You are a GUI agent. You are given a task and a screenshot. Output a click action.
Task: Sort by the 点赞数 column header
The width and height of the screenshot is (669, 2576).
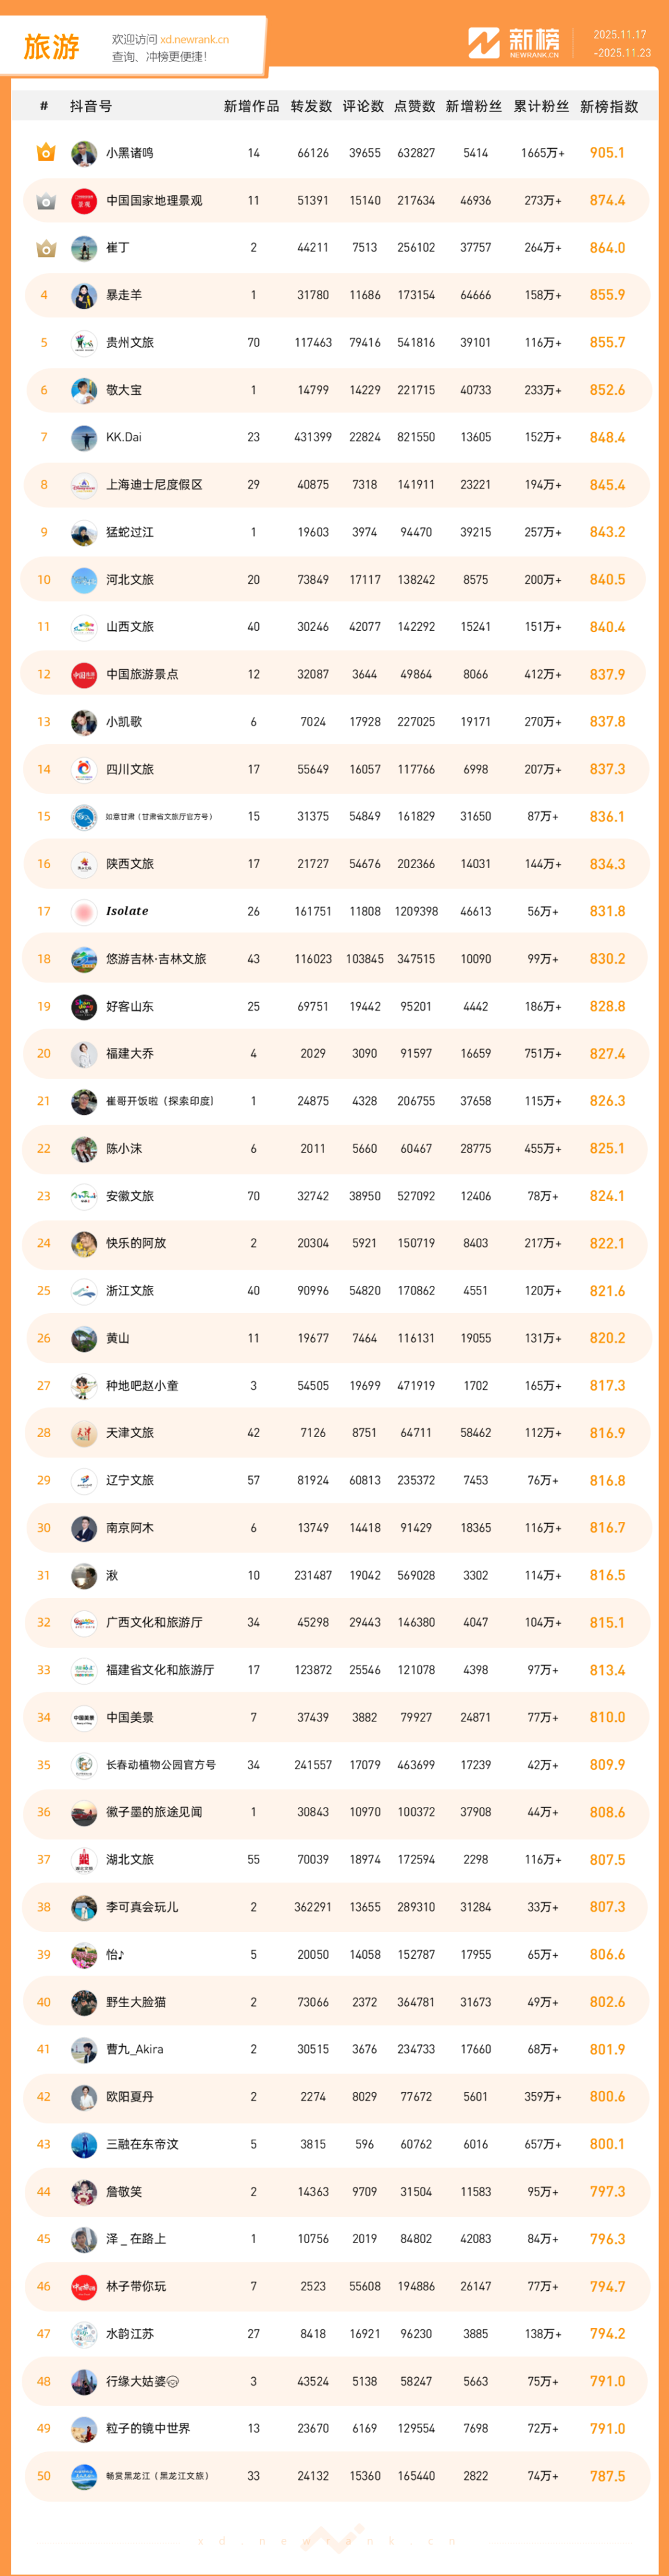pyautogui.click(x=414, y=106)
